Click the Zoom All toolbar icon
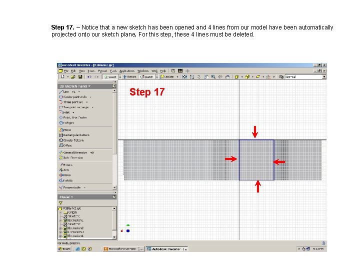The image size is (360, 270). pos(184,76)
